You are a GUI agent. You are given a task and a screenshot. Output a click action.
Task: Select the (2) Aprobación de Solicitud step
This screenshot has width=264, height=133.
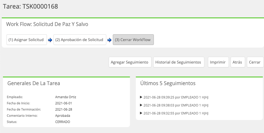80,40
